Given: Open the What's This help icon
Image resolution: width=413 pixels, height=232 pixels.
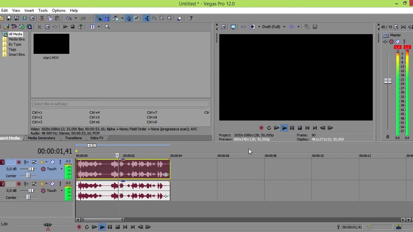Looking at the screenshot, I should tap(190, 18).
